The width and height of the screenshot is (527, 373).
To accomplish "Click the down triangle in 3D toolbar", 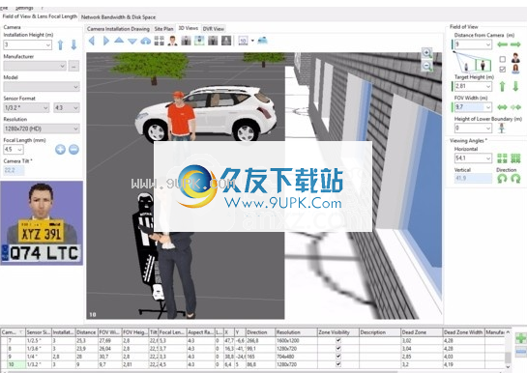I will coord(132,42).
